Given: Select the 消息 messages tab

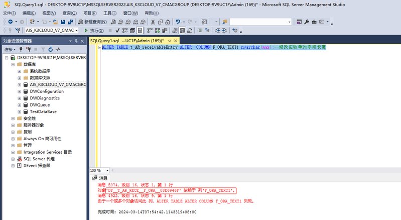Looking at the screenshot, I should pyautogui.click(x=100, y=178).
